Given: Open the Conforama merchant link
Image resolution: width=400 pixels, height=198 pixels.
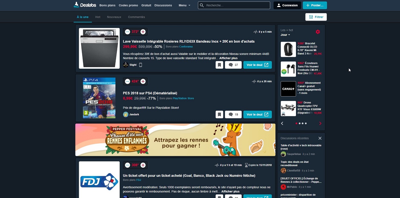Looking at the screenshot, I should tap(186, 47).
